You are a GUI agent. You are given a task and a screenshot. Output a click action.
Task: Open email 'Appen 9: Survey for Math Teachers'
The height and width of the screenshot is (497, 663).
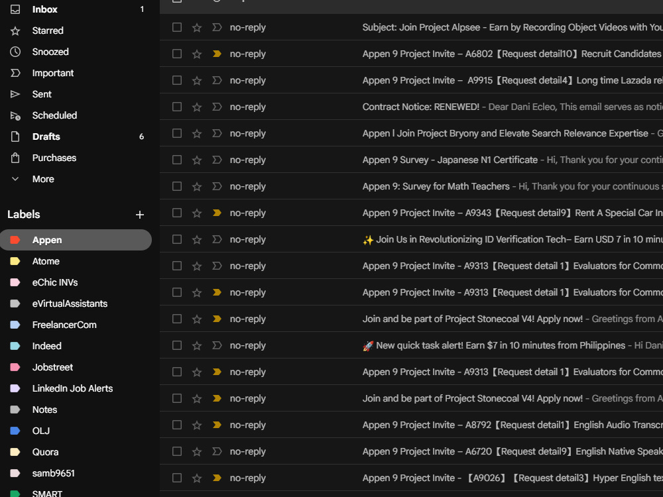click(412, 186)
